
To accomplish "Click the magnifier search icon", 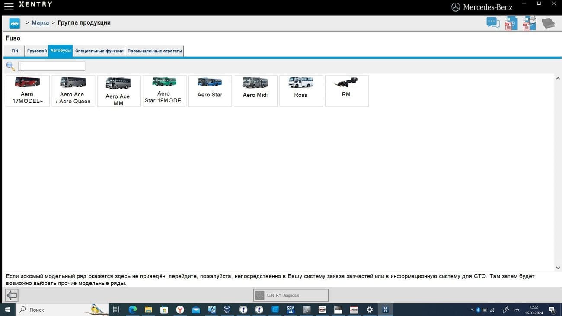I will (10, 66).
